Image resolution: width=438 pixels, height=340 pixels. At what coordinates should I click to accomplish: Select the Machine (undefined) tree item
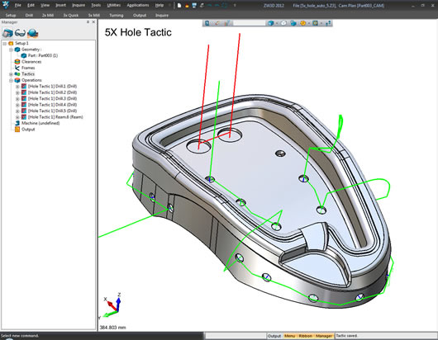pos(40,123)
